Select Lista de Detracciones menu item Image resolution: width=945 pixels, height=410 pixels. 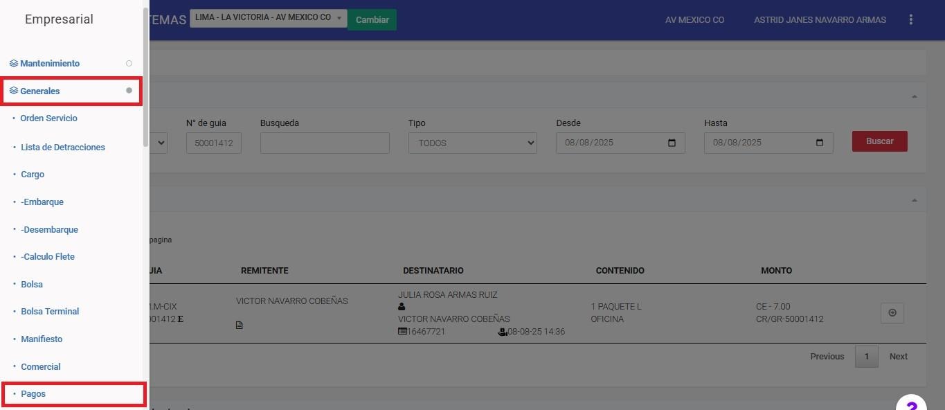[x=63, y=147]
